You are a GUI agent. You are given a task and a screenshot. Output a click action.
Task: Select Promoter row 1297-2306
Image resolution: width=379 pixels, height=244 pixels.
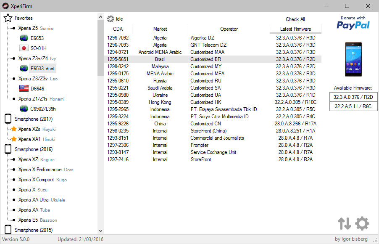tap(213, 145)
